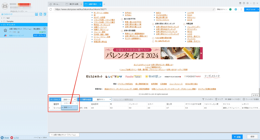Click the 料金を払うに行く link
The width and height of the screenshot is (260, 140).
19,11
